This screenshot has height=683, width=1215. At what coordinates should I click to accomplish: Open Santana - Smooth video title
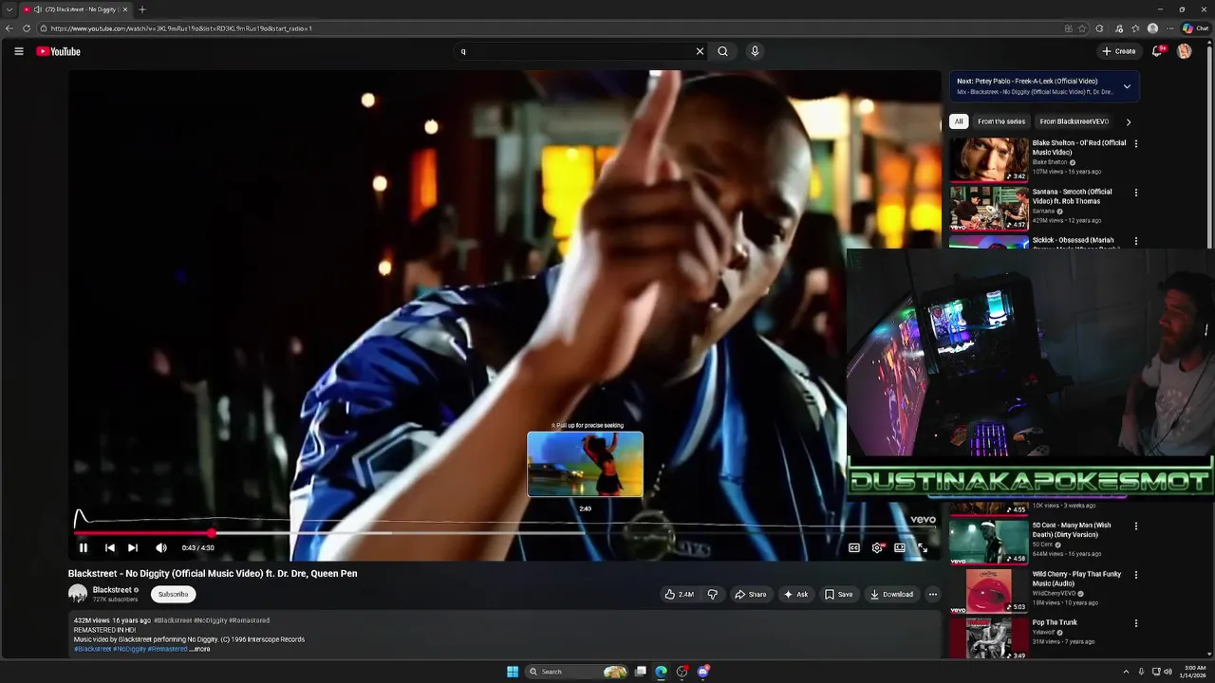pos(1072,196)
